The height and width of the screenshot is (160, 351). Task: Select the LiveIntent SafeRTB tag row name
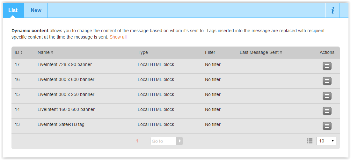61,124
